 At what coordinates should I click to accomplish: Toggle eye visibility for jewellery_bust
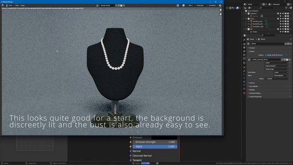[x=283, y=22]
